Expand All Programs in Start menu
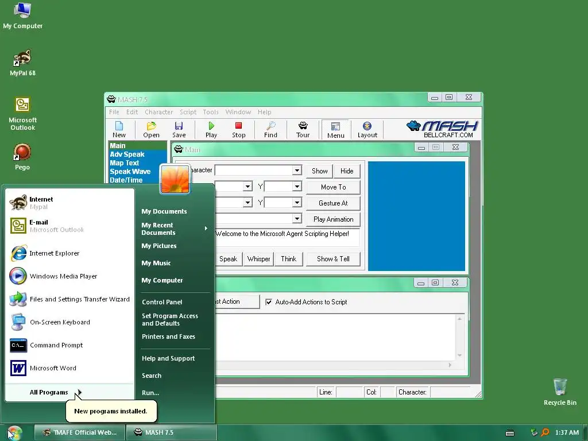 [x=69, y=392]
